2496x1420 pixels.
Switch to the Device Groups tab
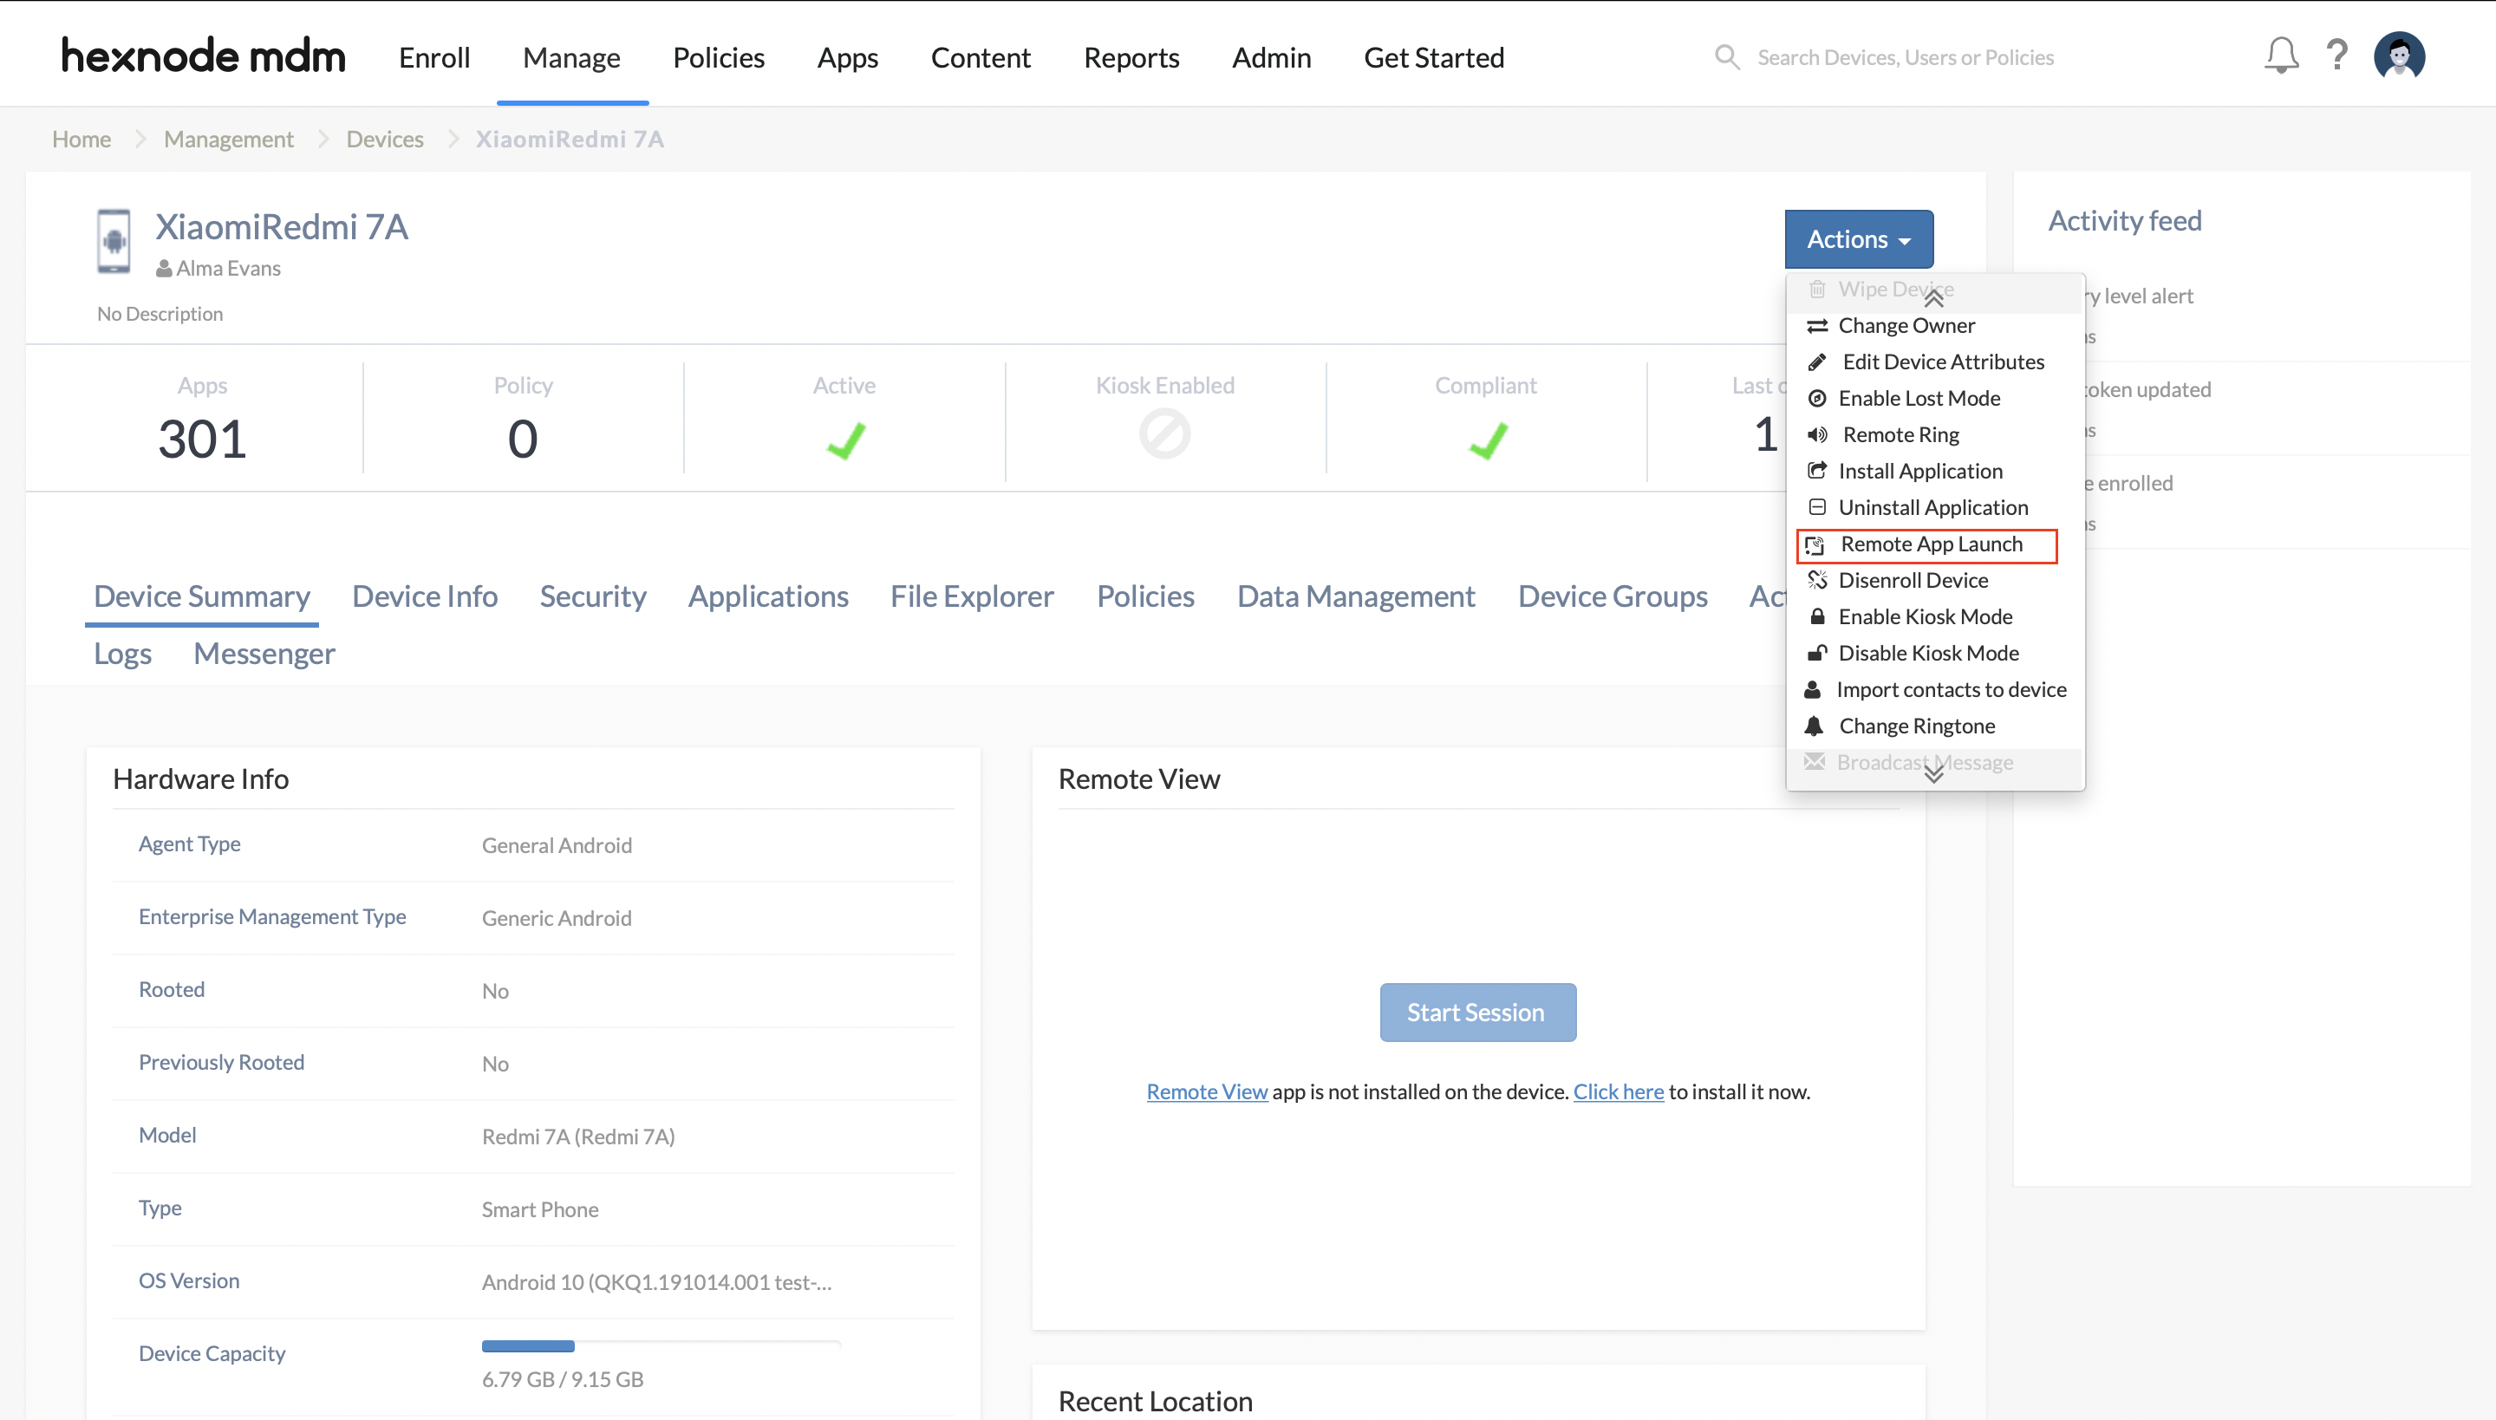(1613, 596)
